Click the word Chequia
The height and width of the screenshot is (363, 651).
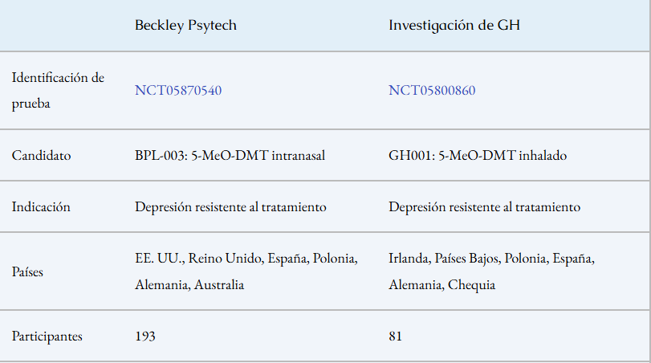click(x=471, y=284)
